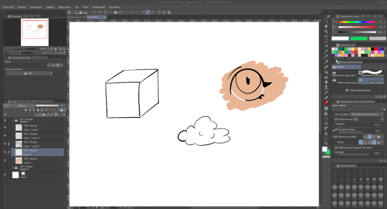Toggle Cerrar intervalo checkbox

click(336, 119)
